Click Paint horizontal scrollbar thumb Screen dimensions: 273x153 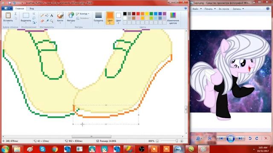pos(91,137)
